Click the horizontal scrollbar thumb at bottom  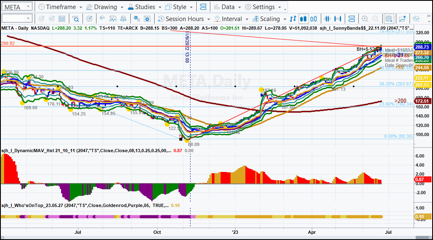point(422,238)
